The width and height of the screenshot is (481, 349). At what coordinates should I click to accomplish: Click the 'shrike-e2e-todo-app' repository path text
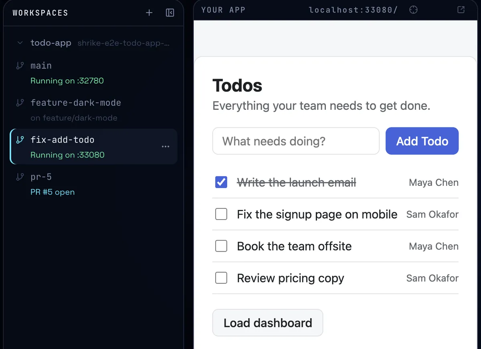click(123, 43)
